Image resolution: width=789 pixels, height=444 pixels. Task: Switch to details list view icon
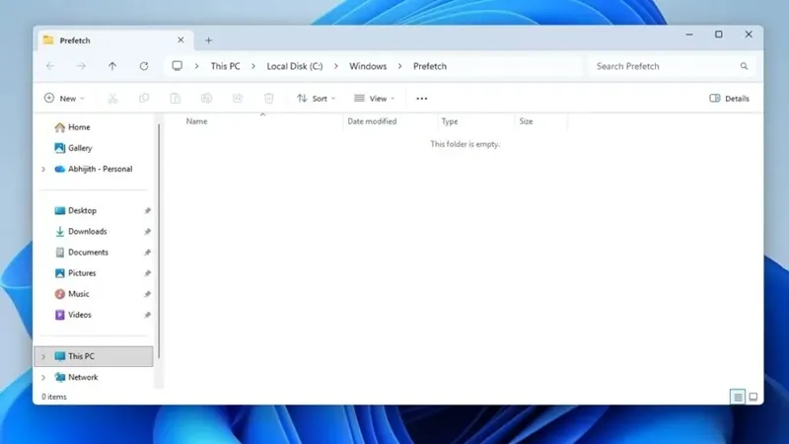[738, 397]
